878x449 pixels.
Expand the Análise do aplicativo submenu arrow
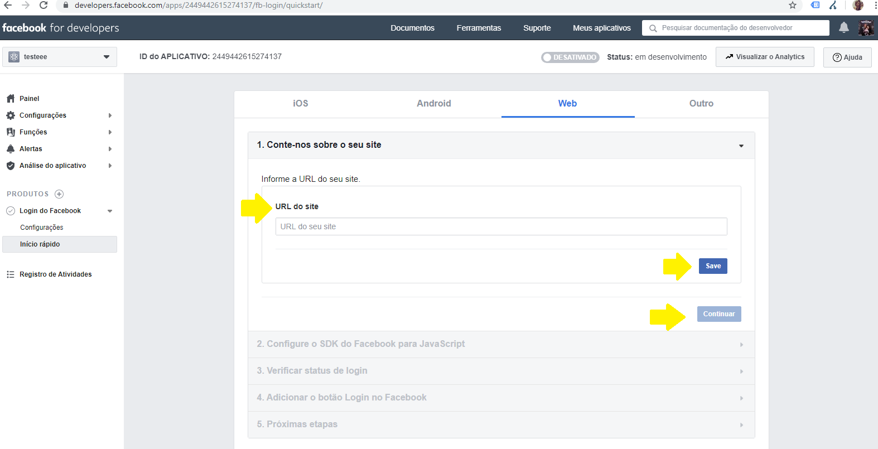(110, 166)
